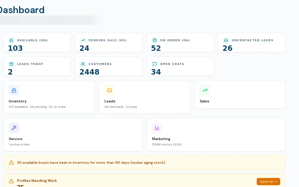This screenshot has height=187, width=299.
Task: Select the Available (HA) 103 stat card
Action: (x=37, y=43)
